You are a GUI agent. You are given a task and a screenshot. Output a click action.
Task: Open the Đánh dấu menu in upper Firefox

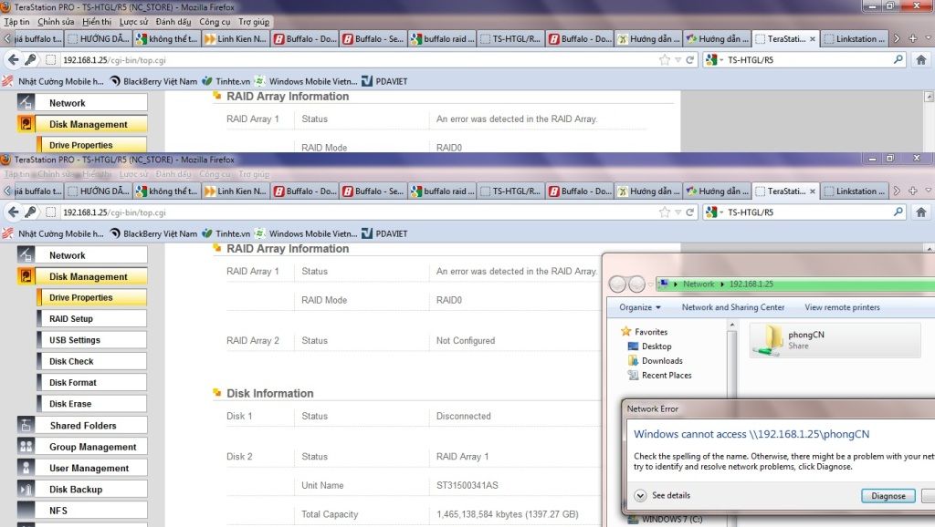[173, 22]
